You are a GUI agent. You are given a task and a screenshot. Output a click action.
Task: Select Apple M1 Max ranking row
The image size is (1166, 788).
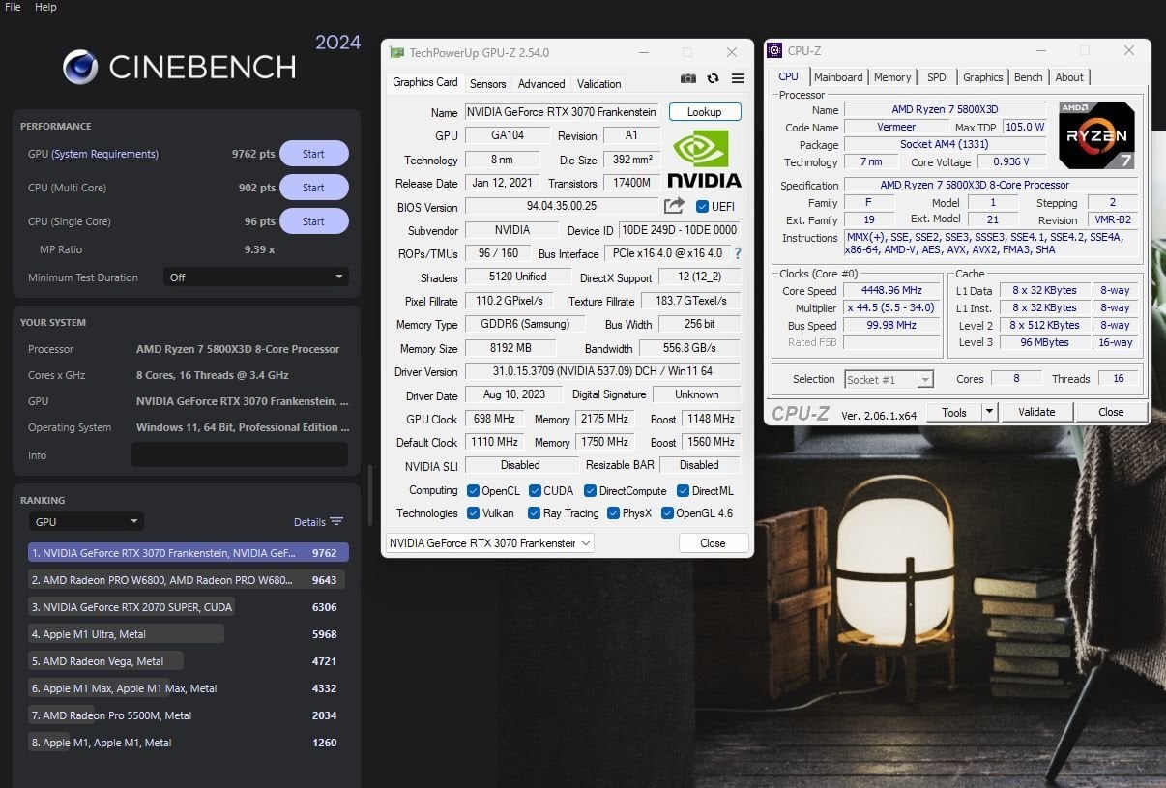coord(187,688)
